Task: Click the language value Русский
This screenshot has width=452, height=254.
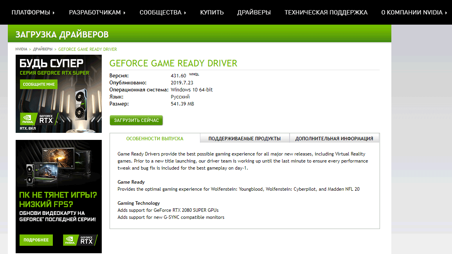Action: (x=180, y=97)
